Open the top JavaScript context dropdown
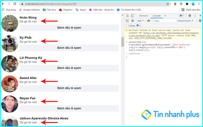The width and height of the screenshot is (203, 127). tap(141, 21)
